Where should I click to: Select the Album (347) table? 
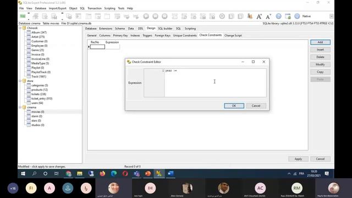(x=39, y=32)
